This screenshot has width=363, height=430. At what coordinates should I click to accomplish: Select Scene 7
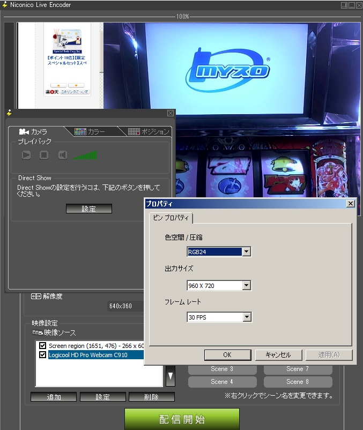[298, 369]
